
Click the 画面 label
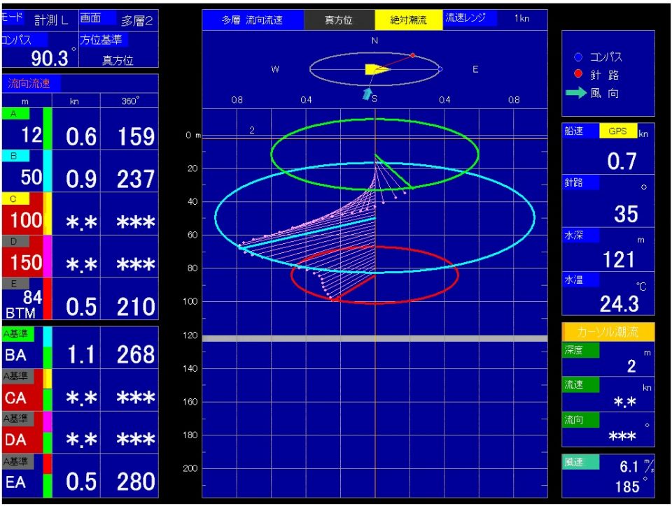(98, 18)
